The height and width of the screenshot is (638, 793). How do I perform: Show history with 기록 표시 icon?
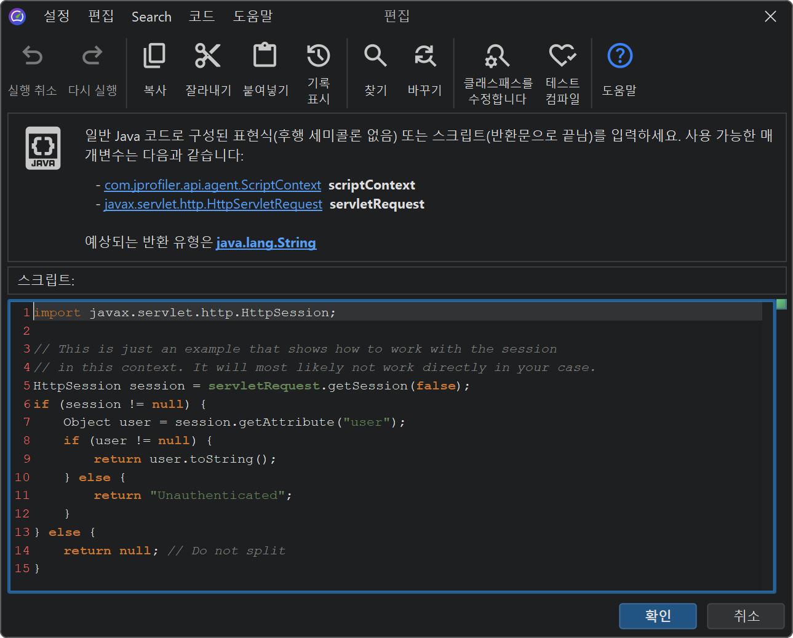tap(318, 57)
